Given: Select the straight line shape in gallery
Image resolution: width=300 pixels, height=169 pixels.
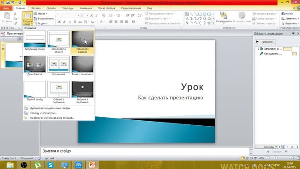Looking at the screenshot, I should [x=191, y=14].
